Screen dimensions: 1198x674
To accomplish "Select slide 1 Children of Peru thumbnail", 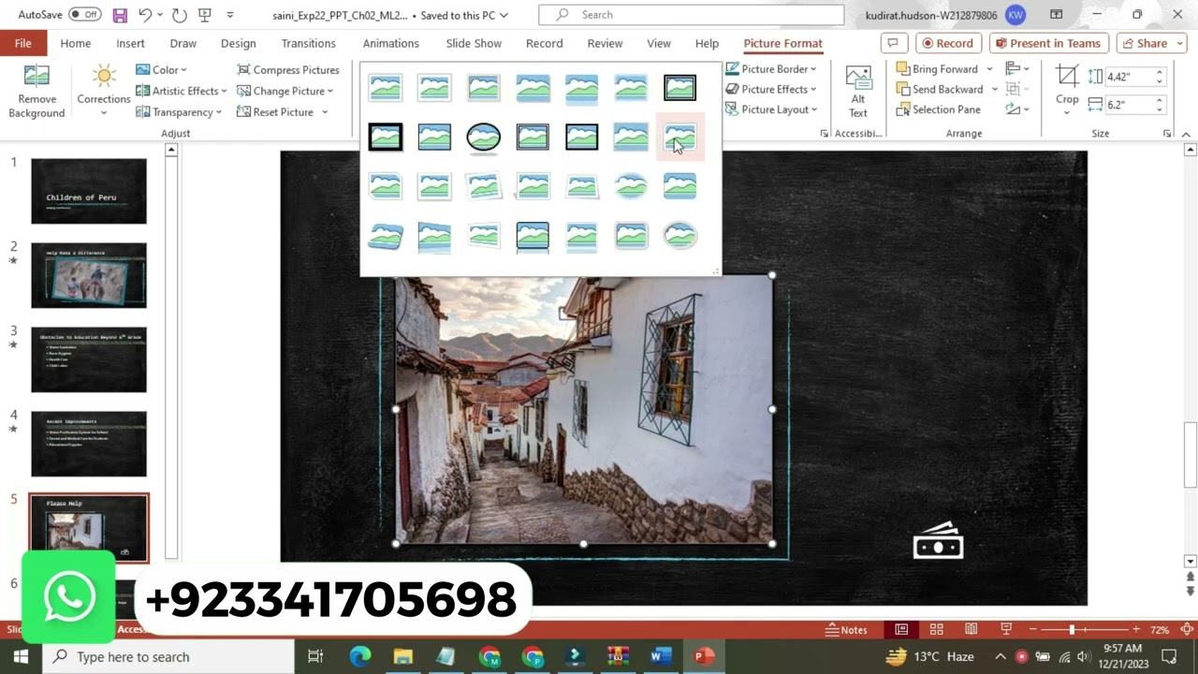I will click(x=89, y=191).
